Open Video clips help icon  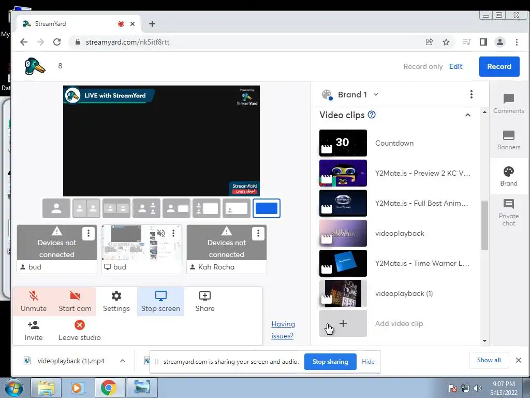tap(372, 115)
